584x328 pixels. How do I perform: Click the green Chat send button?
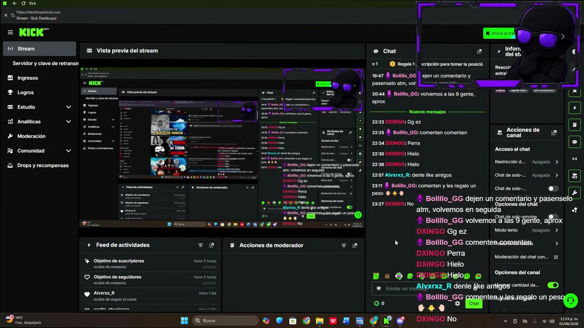[474, 303]
